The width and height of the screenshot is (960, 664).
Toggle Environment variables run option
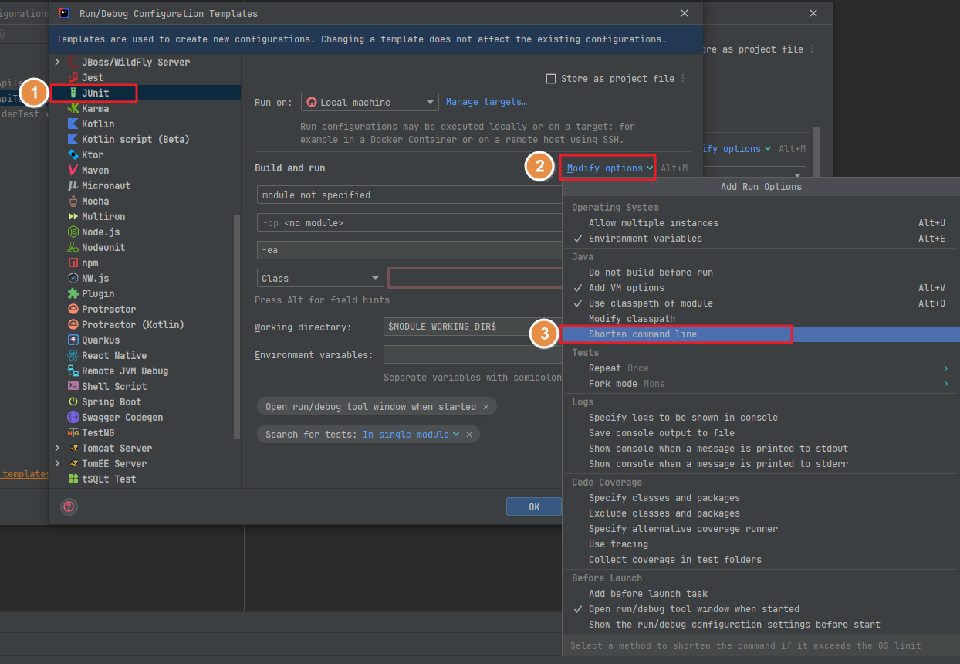tap(760, 239)
